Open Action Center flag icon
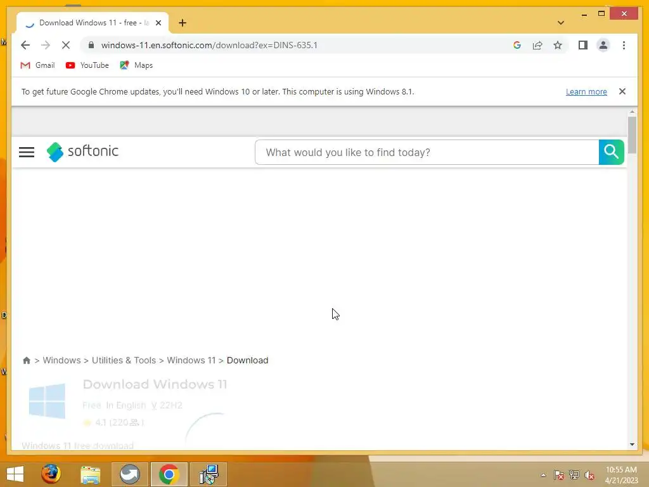Image resolution: width=649 pixels, height=487 pixels. coord(558,475)
